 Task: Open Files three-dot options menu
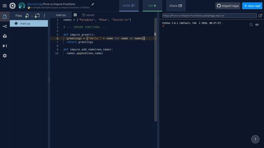click(x=44, y=16)
